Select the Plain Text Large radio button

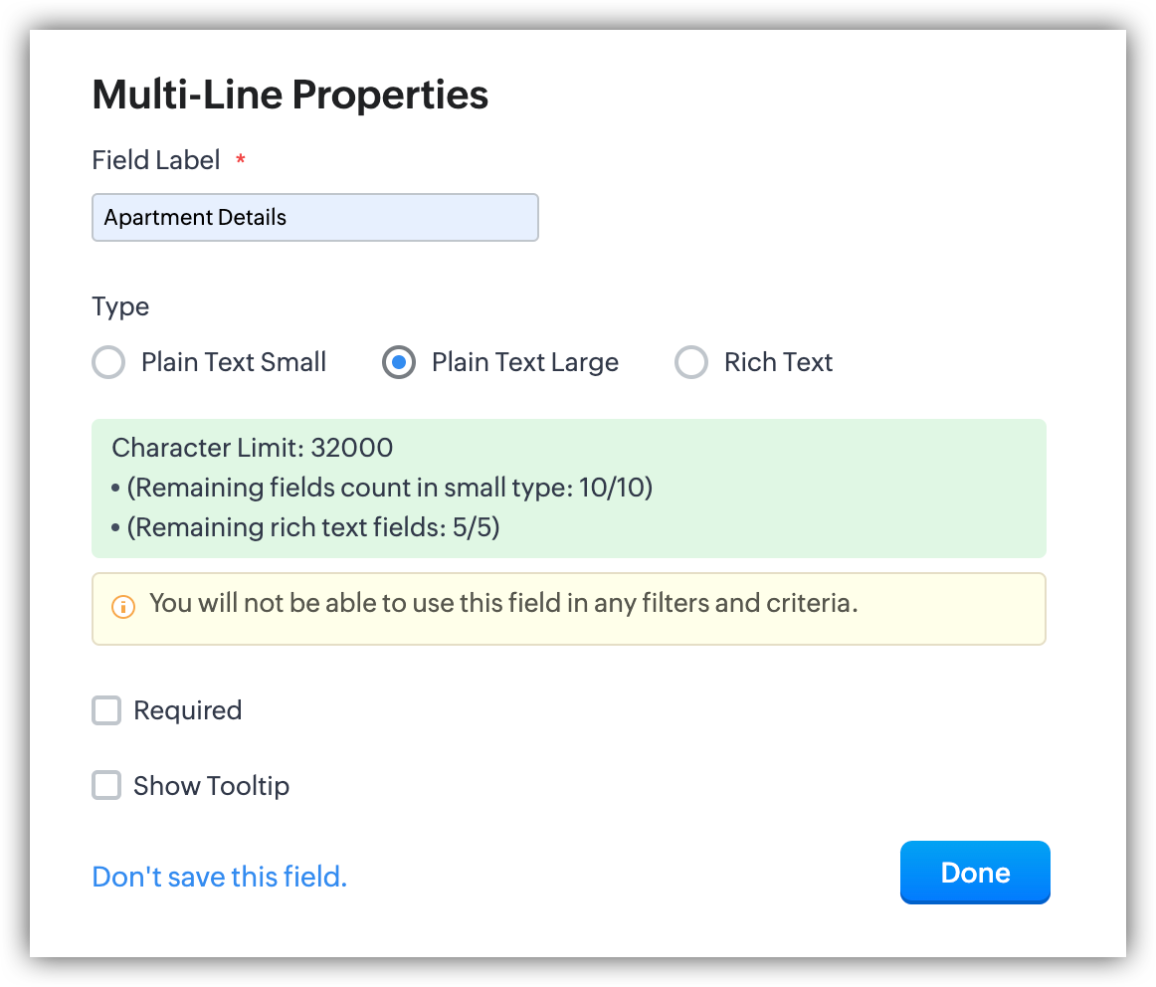399,362
